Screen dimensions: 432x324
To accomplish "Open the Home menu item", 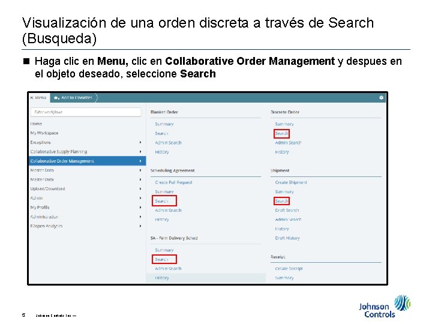I will pos(36,124).
